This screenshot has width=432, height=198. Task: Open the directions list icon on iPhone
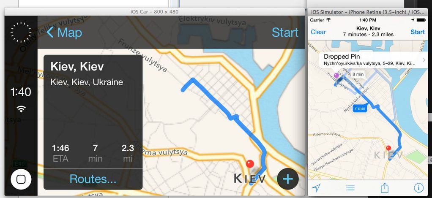(350, 188)
